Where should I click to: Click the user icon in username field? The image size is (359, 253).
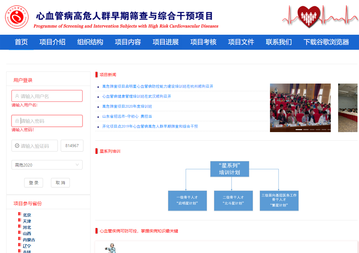[17, 96]
